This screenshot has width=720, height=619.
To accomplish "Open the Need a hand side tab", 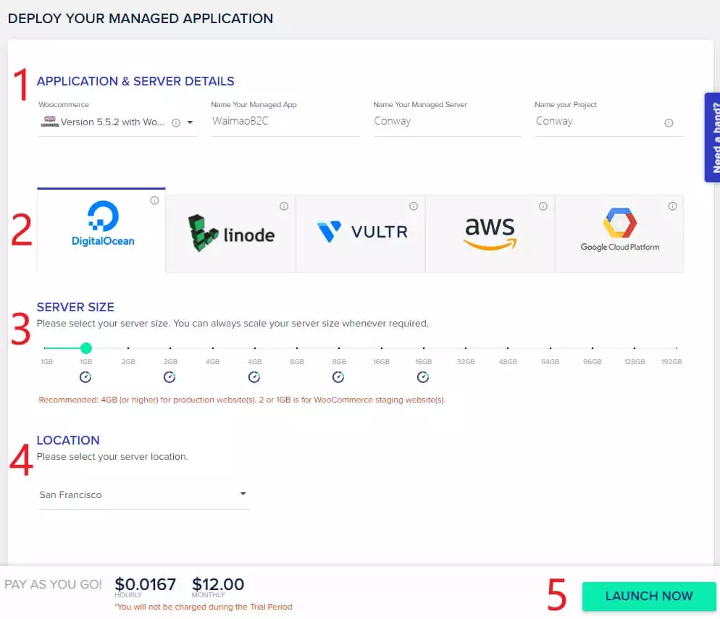I will point(712,138).
